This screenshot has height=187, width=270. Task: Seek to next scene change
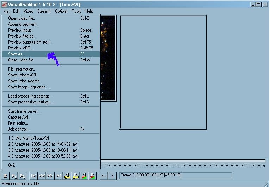93,176
